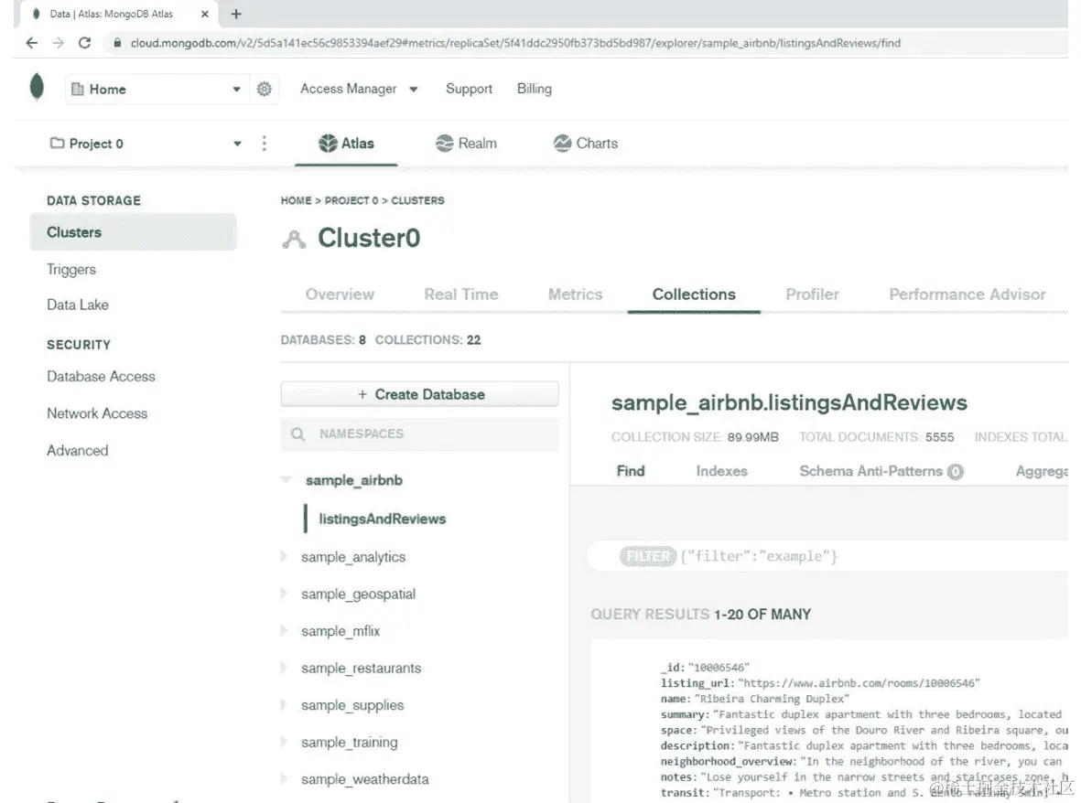Click the Create Database button

(419, 393)
